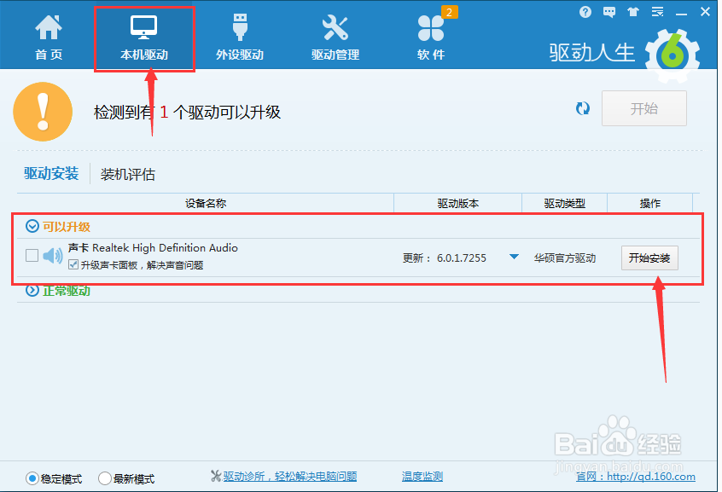This screenshot has height=492, width=722.
Task: Send feedback via the chat bubble icon
Action: (608, 11)
